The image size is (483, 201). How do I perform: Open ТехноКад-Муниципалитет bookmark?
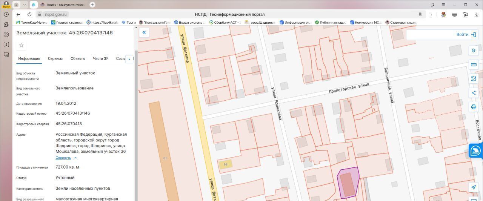[x=32, y=23]
